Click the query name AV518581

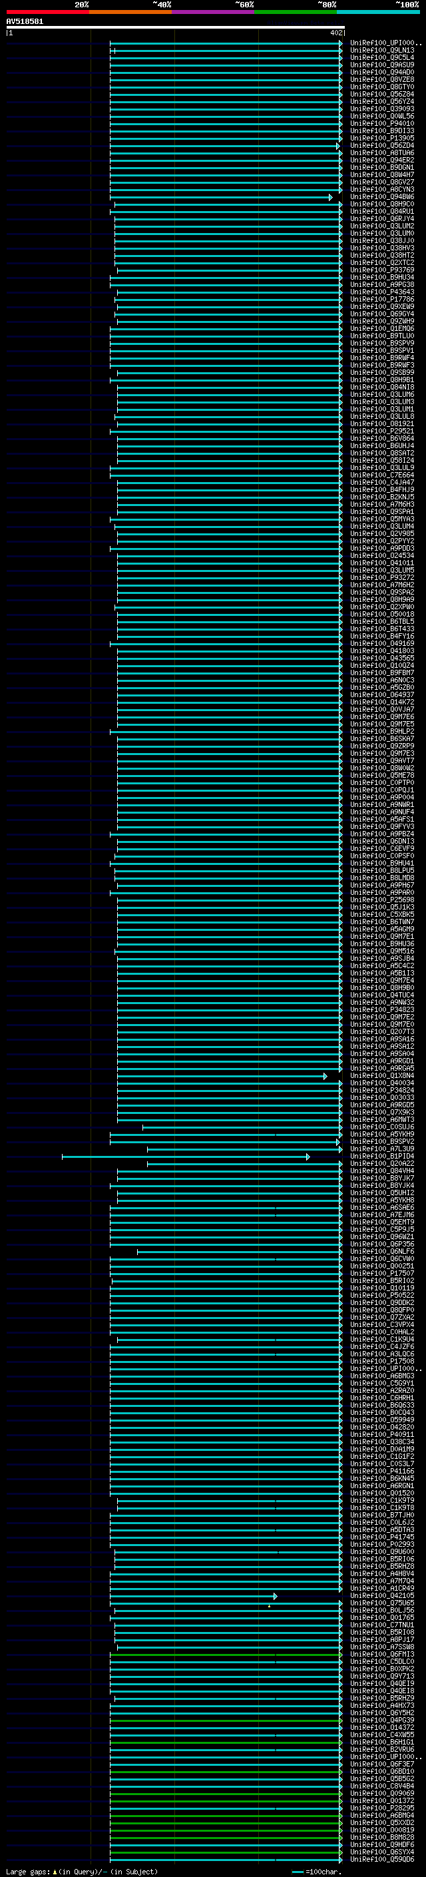click(x=25, y=22)
